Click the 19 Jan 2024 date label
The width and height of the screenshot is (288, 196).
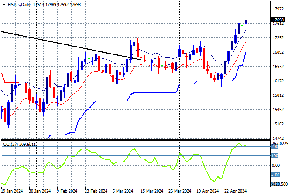[x=12, y=191]
